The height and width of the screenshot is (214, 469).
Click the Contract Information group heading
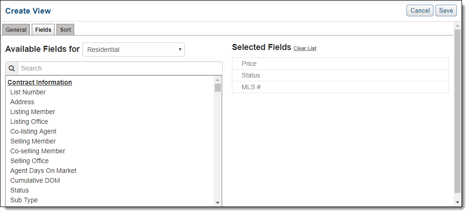[40, 82]
